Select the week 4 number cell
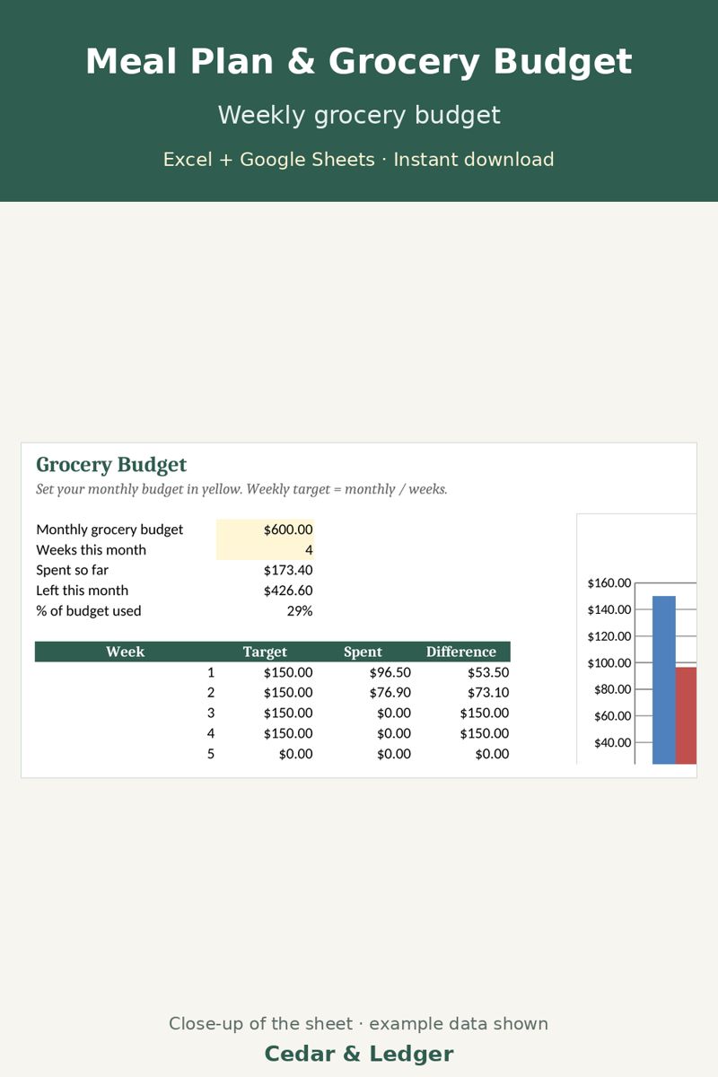This screenshot has width=718, height=1077. (x=211, y=733)
